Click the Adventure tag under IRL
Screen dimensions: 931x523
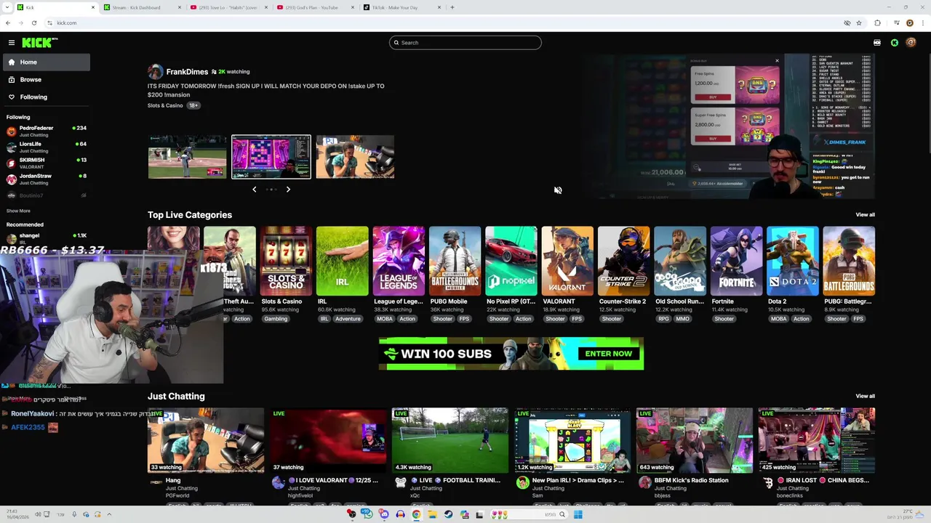tap(348, 319)
